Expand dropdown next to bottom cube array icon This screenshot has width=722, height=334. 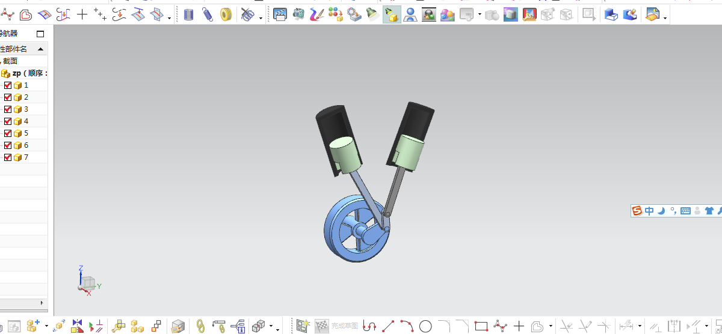point(271,326)
